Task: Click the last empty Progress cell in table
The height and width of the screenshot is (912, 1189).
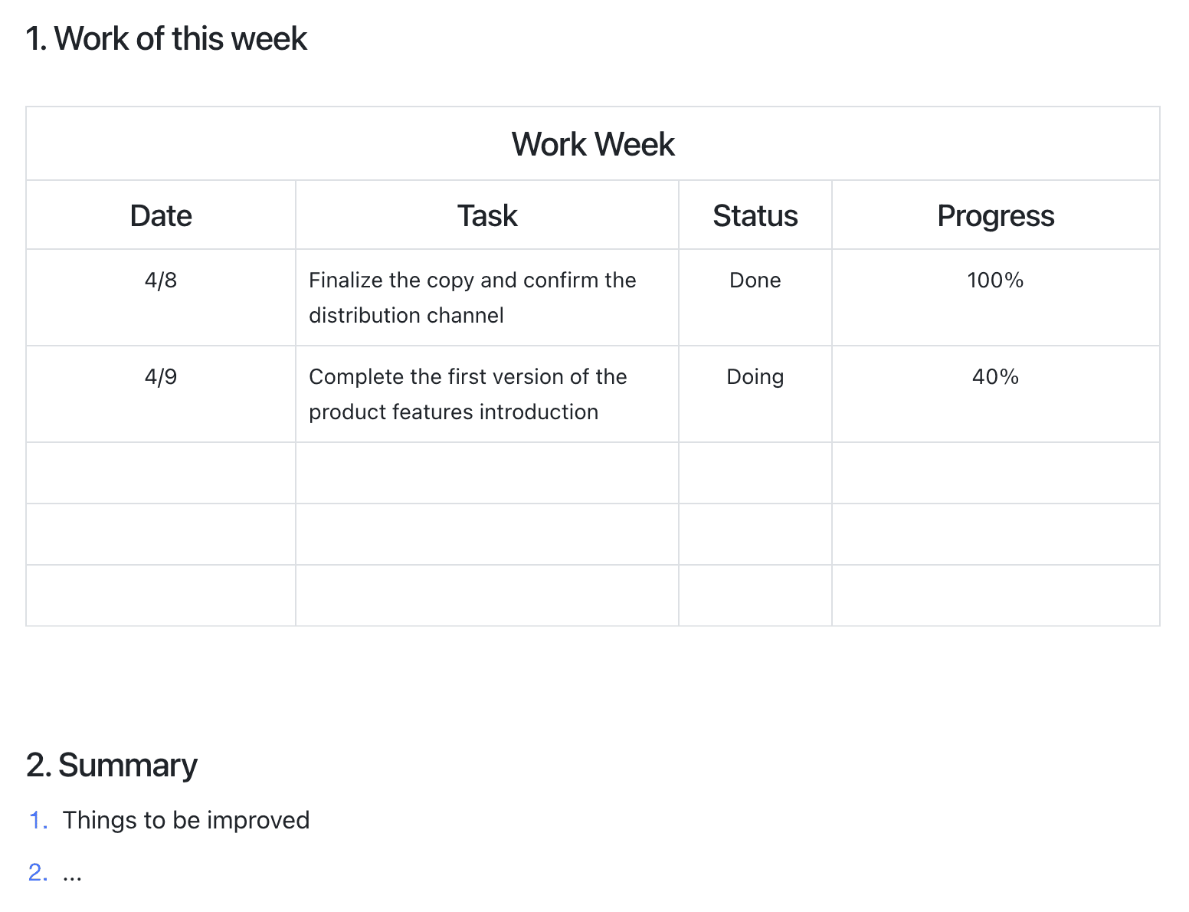Action: click(x=995, y=595)
